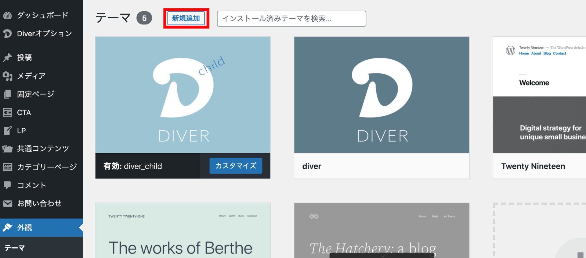Click the Dashboard gauge icon in sidebar
The image size is (586, 258).
click(x=7, y=15)
